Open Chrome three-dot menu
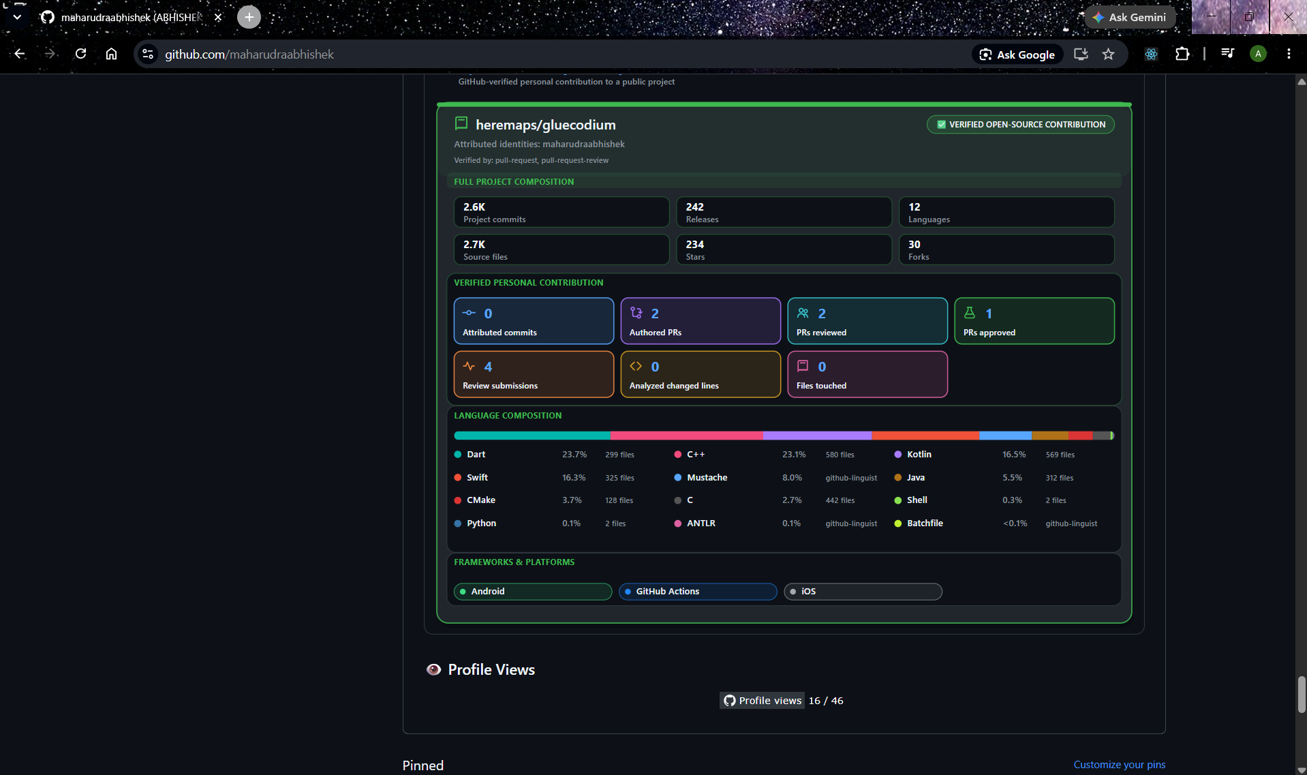The height and width of the screenshot is (775, 1307). click(1289, 54)
